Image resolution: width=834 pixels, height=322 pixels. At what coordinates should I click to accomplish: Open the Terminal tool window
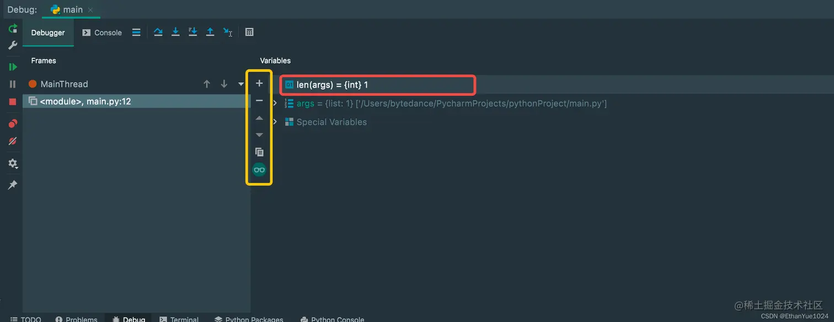tap(179, 319)
